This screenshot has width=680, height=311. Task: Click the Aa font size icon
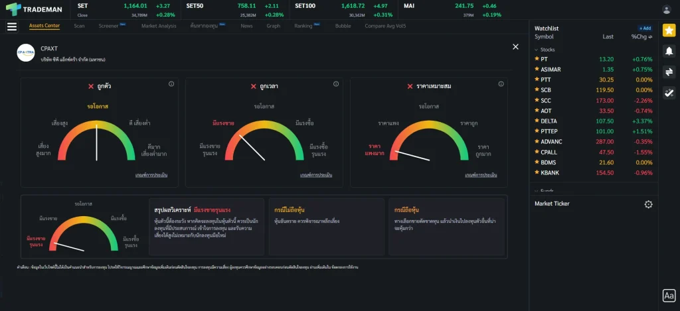(x=669, y=296)
